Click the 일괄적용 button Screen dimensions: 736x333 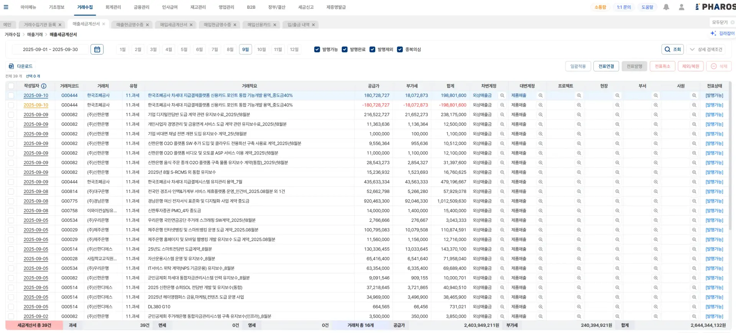578,66
